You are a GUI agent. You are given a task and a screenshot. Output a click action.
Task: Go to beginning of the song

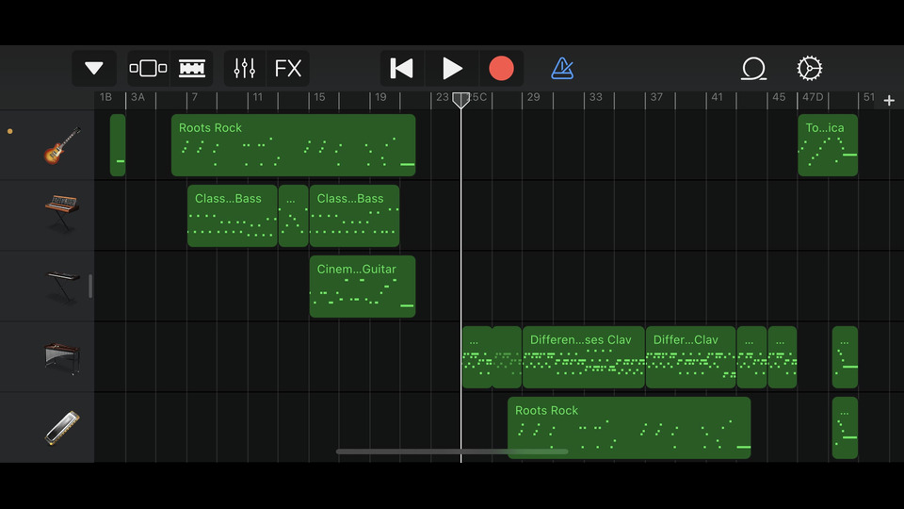[402, 69]
